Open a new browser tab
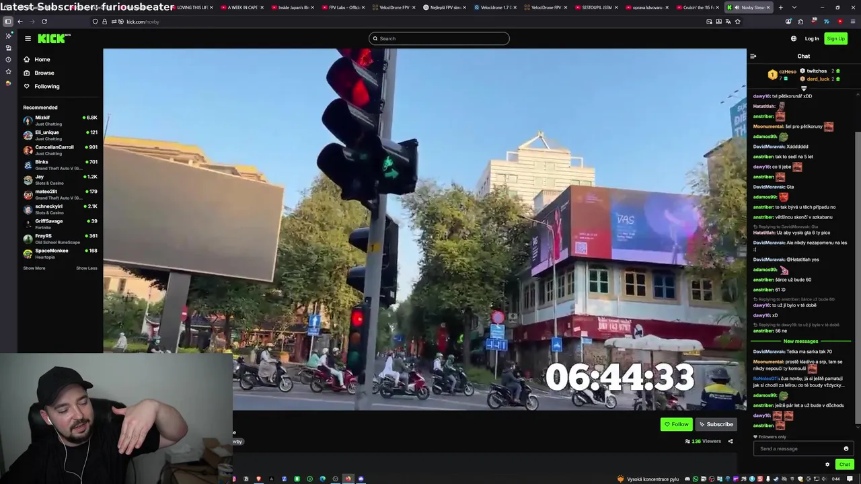Screen dimensions: 861x484 pyautogui.click(x=780, y=7)
